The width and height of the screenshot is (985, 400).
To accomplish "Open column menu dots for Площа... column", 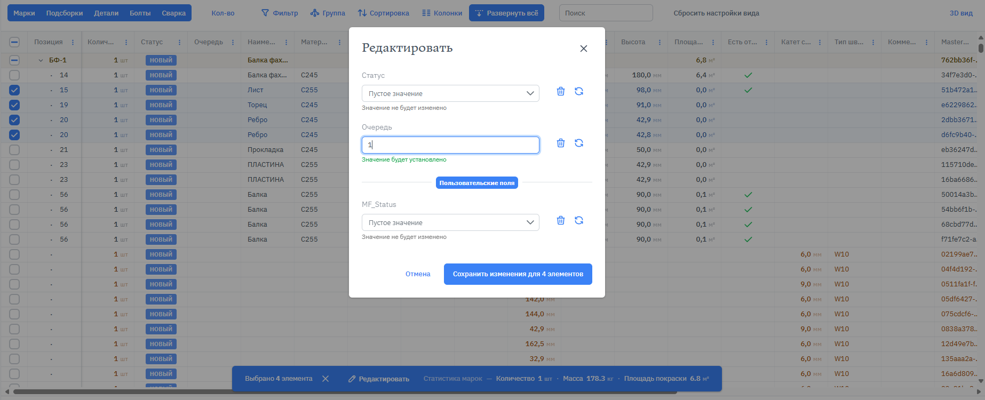I will pos(713,42).
